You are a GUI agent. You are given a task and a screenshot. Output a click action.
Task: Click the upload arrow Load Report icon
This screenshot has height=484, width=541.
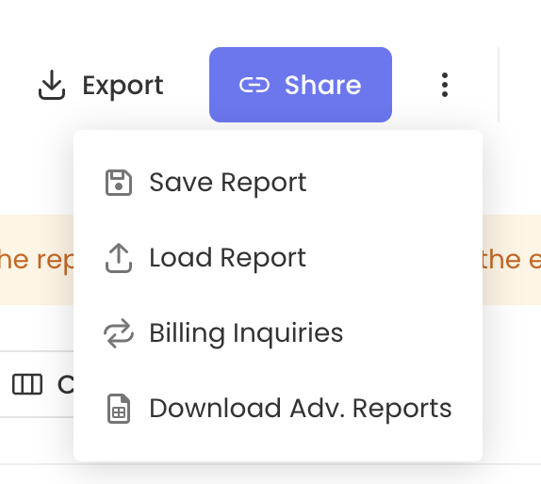pos(119,258)
